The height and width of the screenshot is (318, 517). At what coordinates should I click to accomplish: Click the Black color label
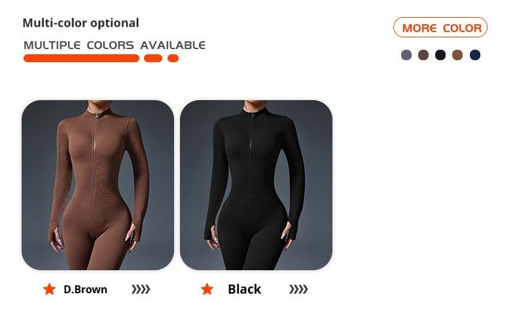coord(244,289)
